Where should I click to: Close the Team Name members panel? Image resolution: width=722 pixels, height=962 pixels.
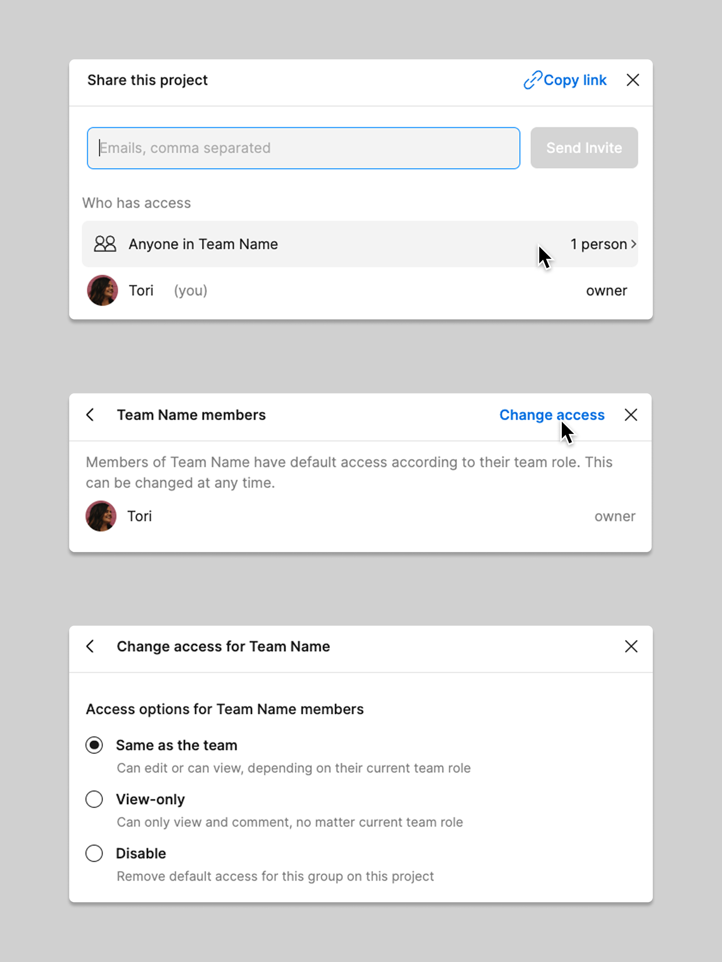tap(631, 415)
